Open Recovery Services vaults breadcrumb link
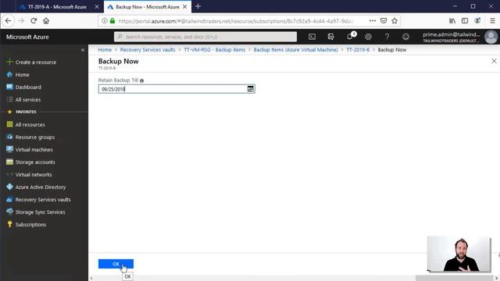The image size is (500, 281). [148, 50]
